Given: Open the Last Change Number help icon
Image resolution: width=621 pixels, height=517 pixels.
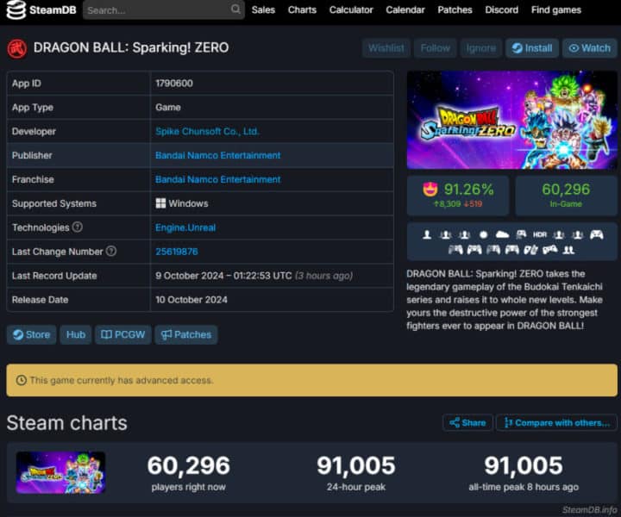Looking at the screenshot, I should [x=111, y=252].
